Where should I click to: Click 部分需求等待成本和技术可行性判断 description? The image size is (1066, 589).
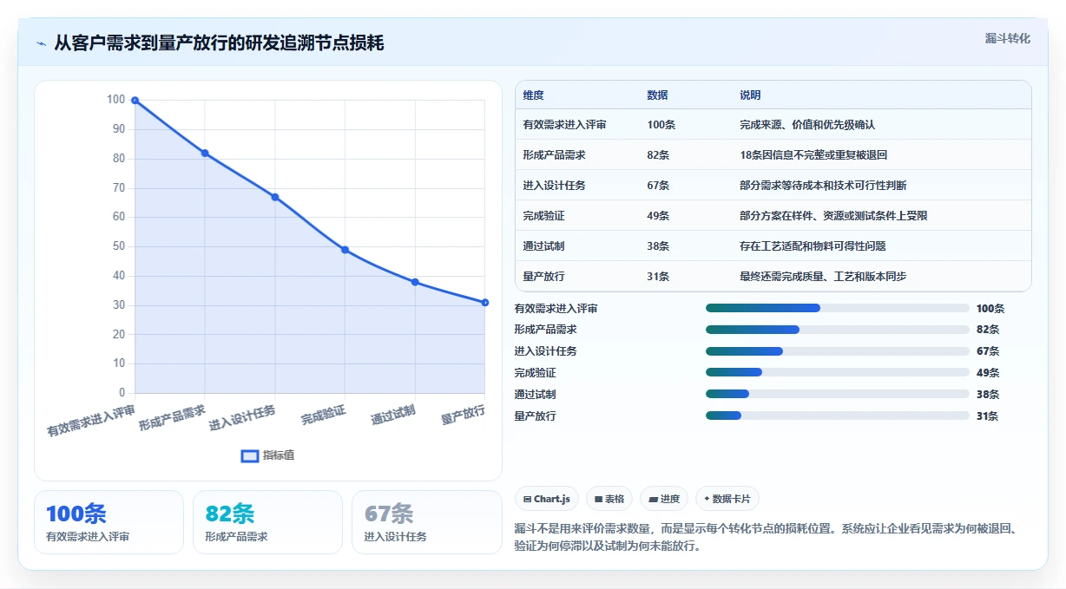pos(823,186)
